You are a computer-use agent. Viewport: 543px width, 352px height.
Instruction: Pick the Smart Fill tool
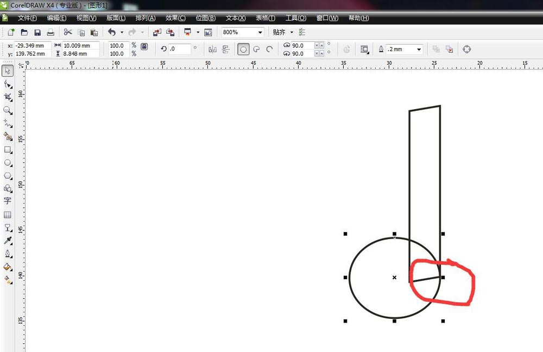[x=8, y=136]
